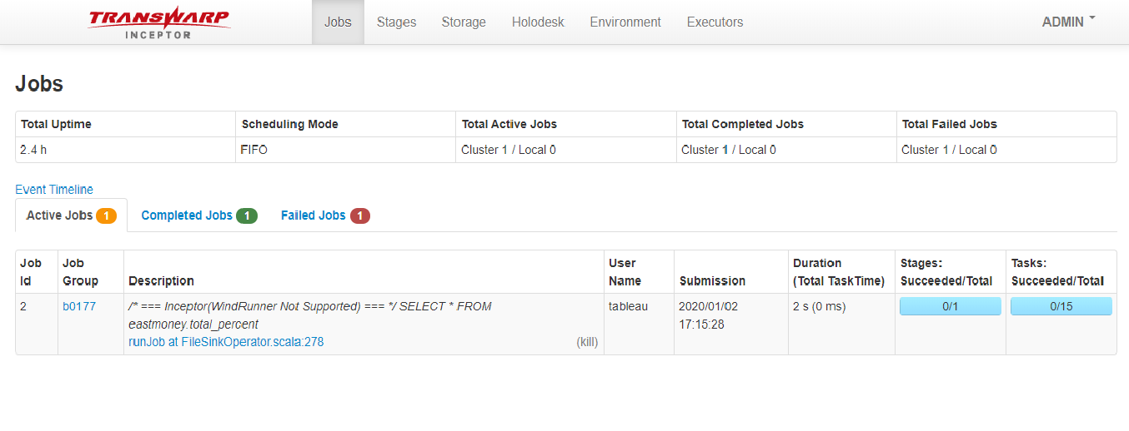Expand the Event Timeline
Screen dimensions: 1129x431
[x=54, y=190]
